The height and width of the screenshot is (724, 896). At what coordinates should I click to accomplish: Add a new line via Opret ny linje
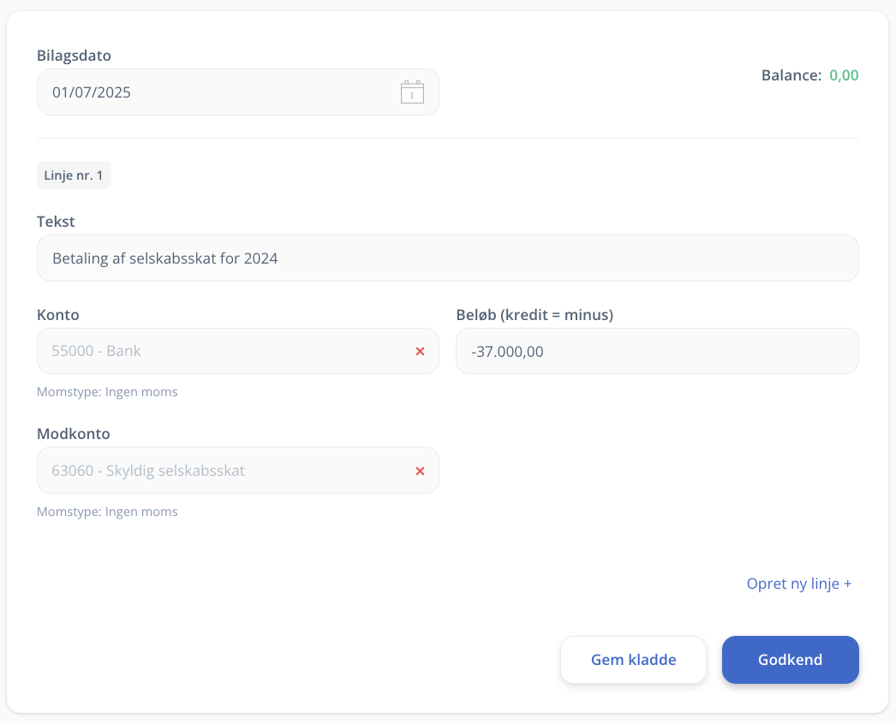[x=798, y=584]
